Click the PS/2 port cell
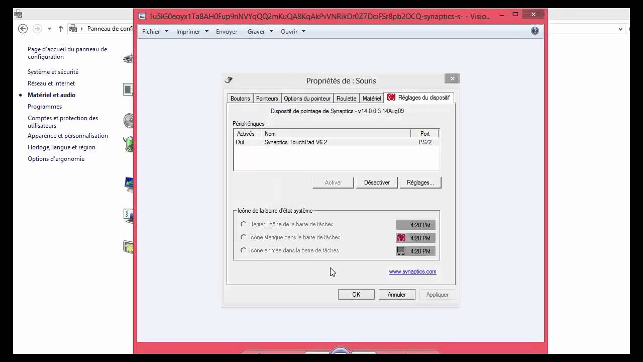 click(x=425, y=142)
